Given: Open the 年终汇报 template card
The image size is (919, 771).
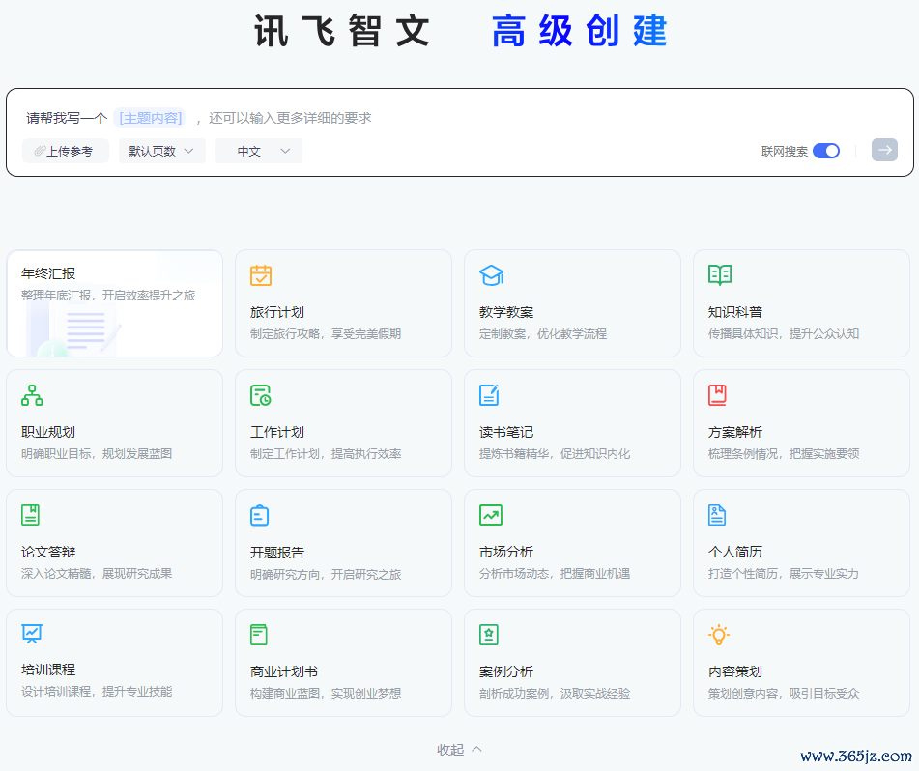Looking at the screenshot, I should point(115,303).
